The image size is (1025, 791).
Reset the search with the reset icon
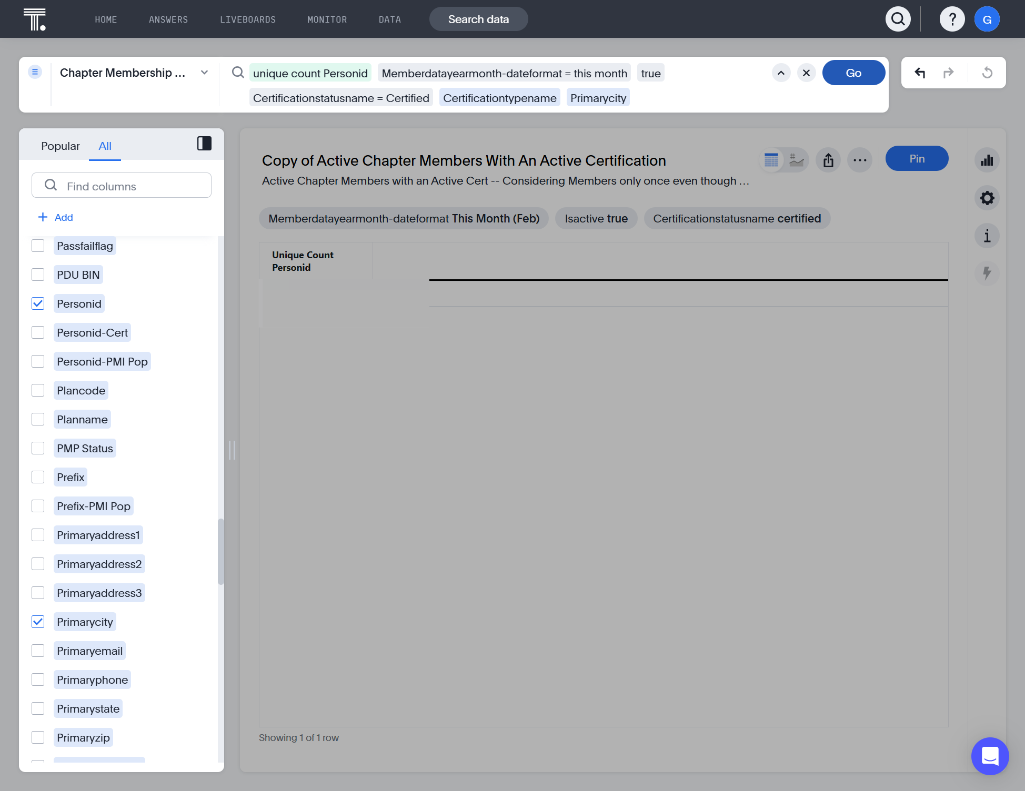click(987, 73)
